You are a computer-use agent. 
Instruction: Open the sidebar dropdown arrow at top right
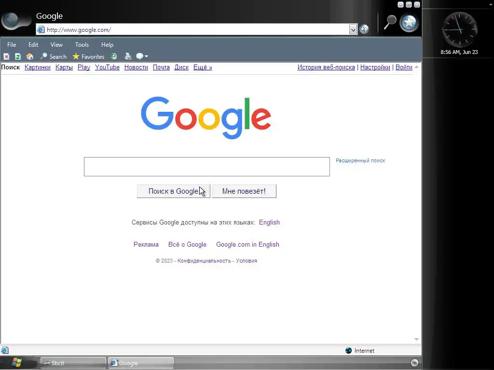click(x=491, y=4)
